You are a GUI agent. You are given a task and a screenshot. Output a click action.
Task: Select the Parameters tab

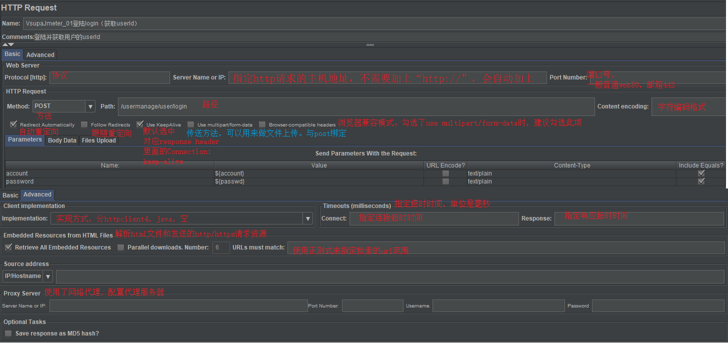(25, 140)
